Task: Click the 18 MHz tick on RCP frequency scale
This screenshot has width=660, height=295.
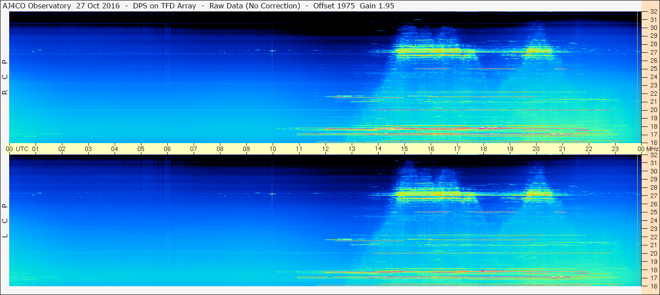Action: (x=653, y=126)
